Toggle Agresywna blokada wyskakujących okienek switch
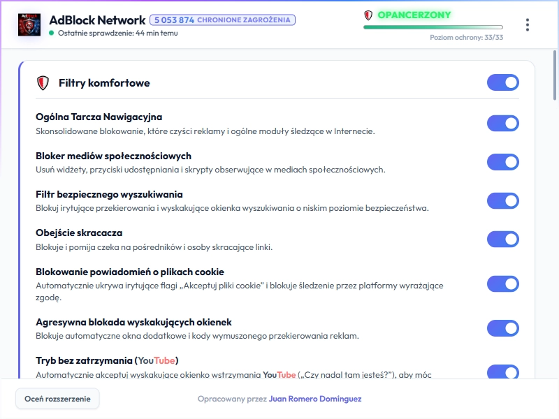The height and width of the screenshot is (419, 559). 502,328
